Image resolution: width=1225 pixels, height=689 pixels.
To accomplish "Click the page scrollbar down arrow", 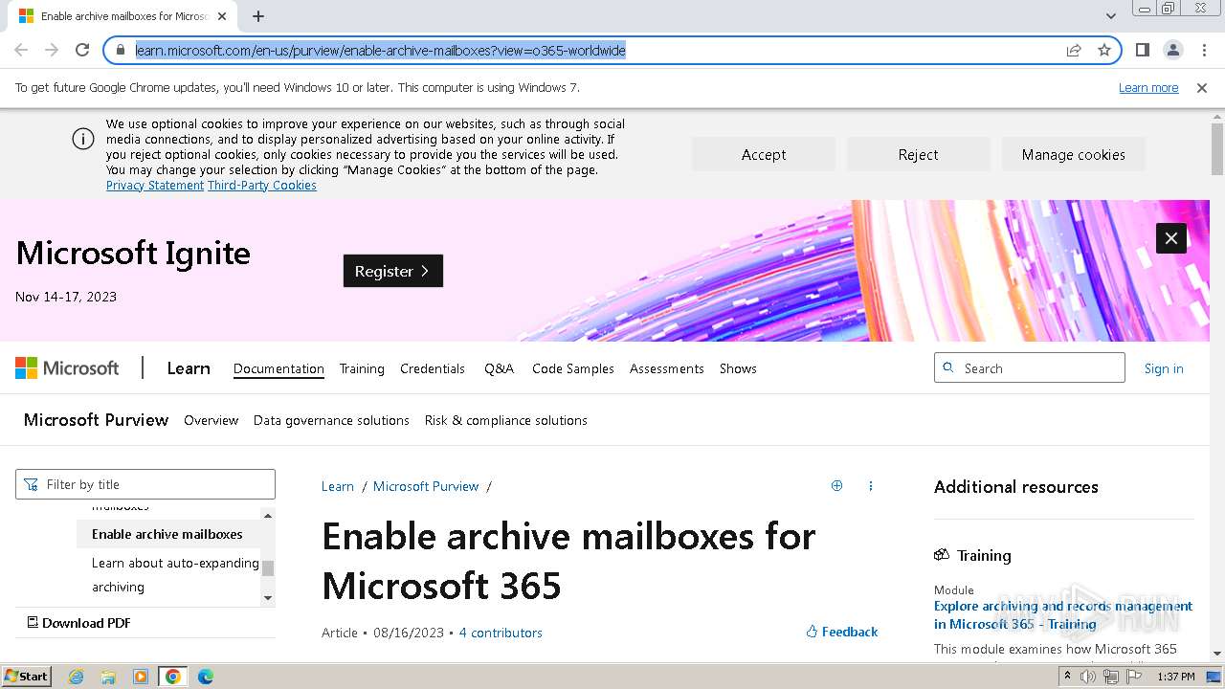I will click(x=1217, y=654).
